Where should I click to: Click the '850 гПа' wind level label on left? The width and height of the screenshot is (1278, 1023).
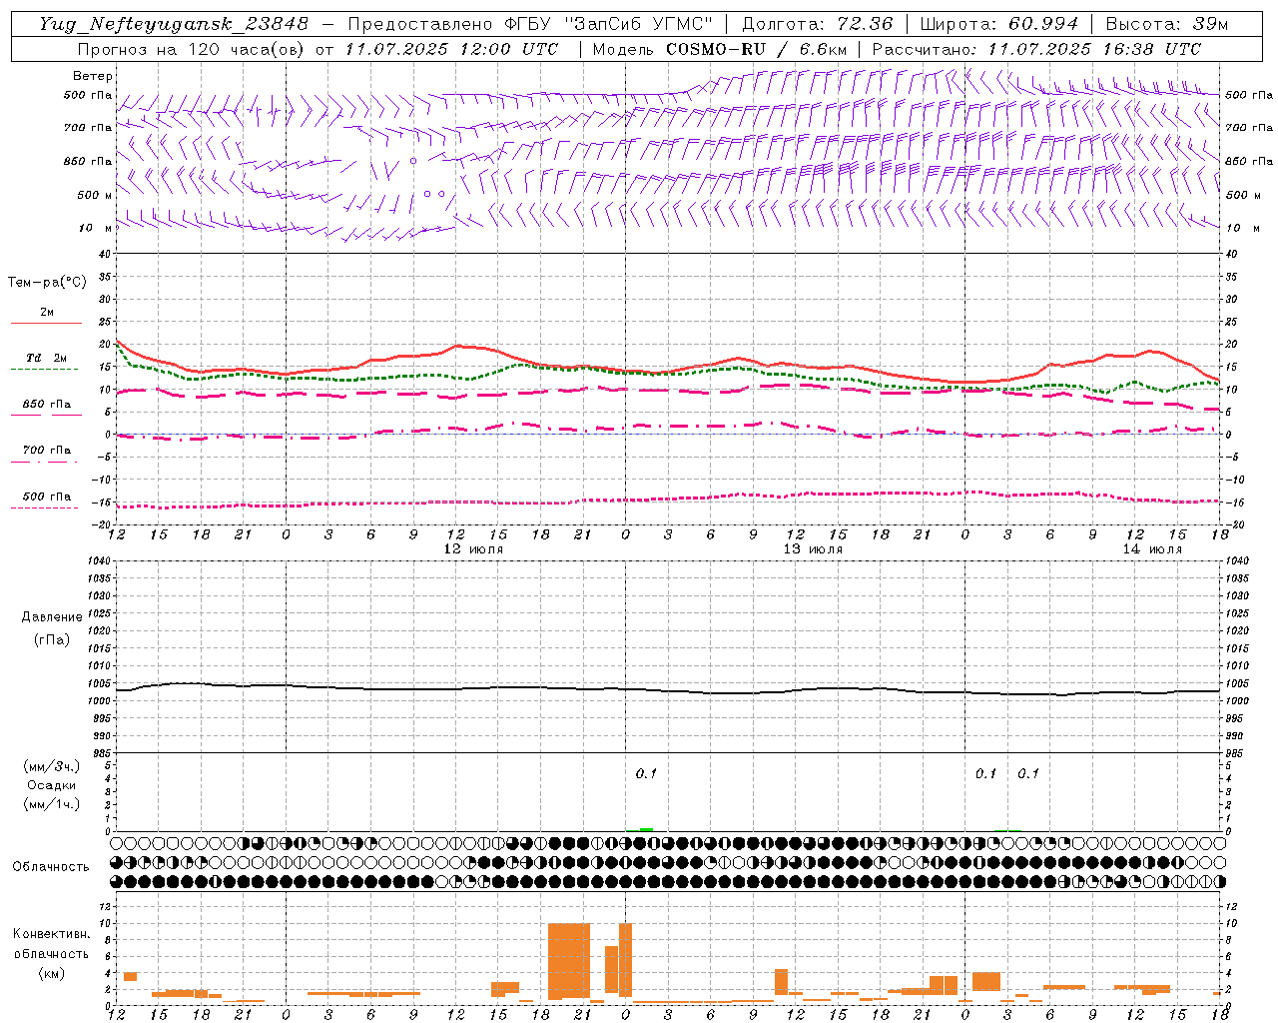pyautogui.click(x=88, y=161)
